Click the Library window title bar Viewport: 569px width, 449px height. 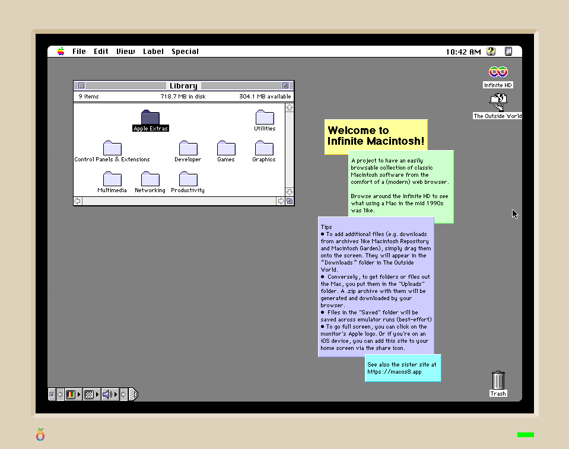183,85
